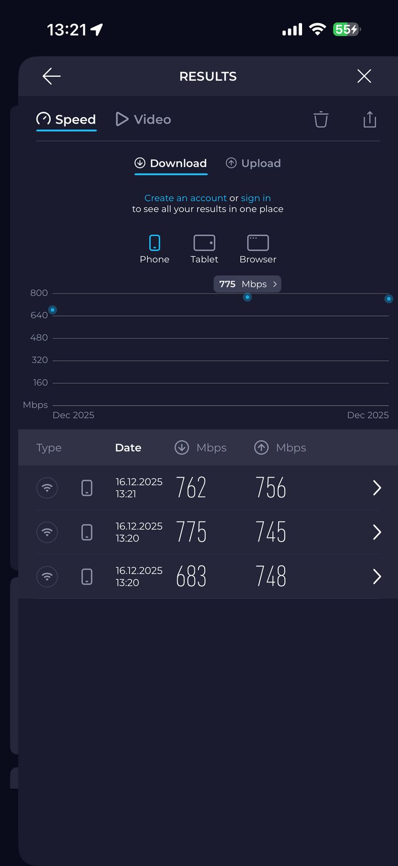Tap the back arrow icon

click(x=52, y=76)
